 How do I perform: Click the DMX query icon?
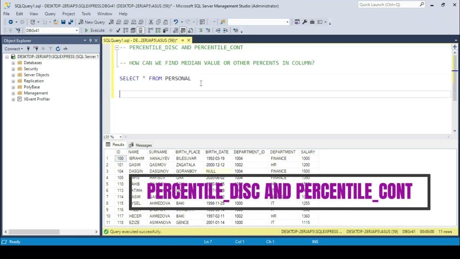(x=126, y=22)
